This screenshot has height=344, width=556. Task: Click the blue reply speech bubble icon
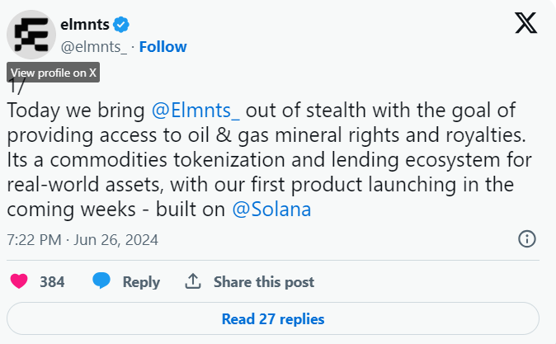101,280
